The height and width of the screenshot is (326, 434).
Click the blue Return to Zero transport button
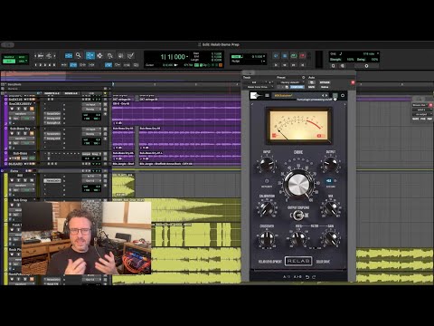coord(285,56)
